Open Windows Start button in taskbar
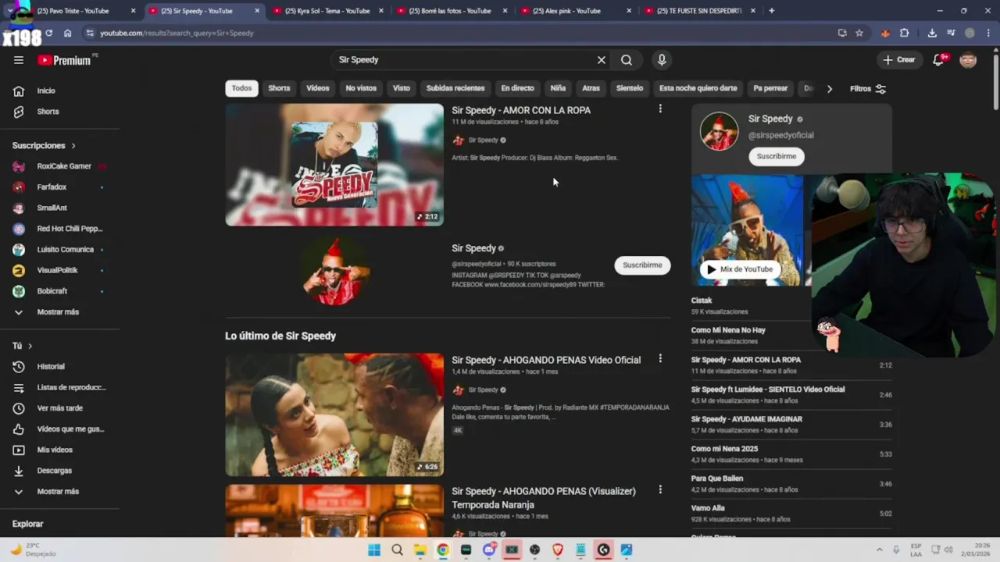The width and height of the screenshot is (1000, 562). (x=374, y=550)
